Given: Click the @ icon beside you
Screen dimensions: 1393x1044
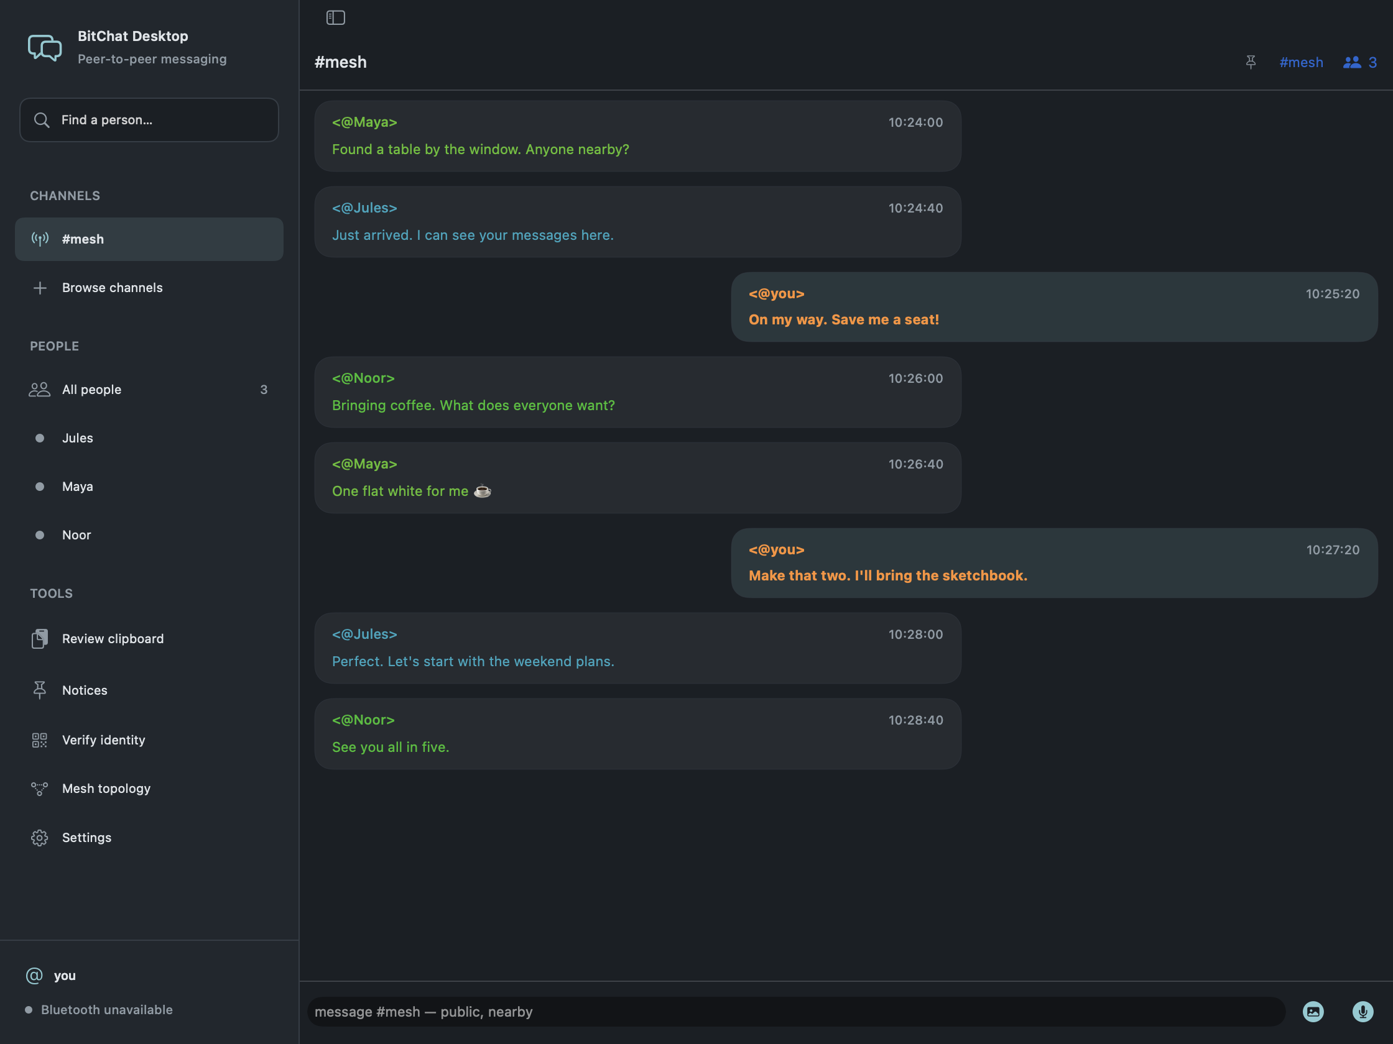Looking at the screenshot, I should point(34,976).
